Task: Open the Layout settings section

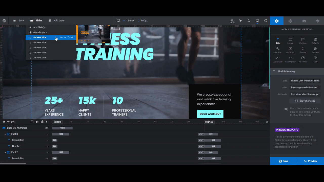Action: (290, 41)
